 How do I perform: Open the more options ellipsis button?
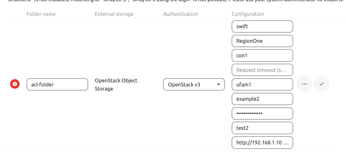(x=304, y=84)
